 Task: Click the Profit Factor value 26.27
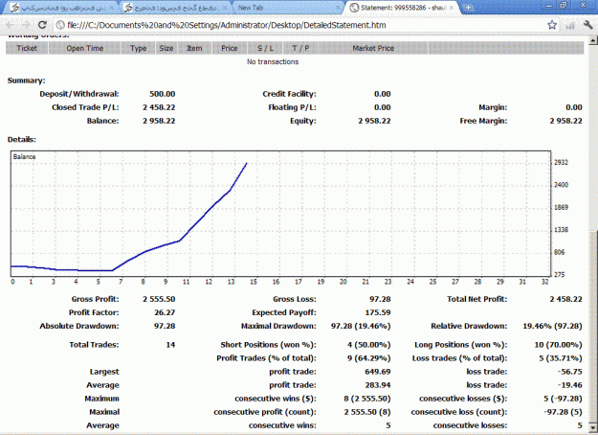[x=165, y=312]
